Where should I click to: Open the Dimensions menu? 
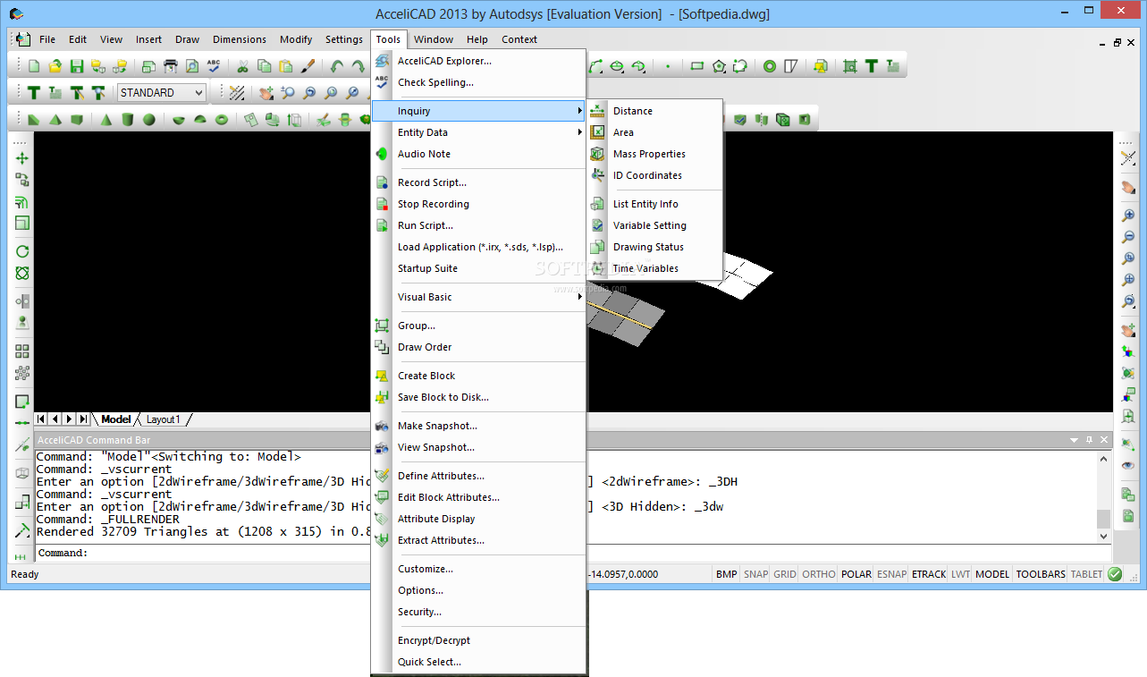240,39
